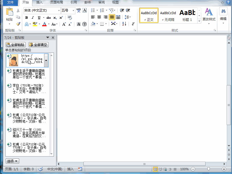
Task: Click the yellow text highlight color button
Action: (34, 24)
